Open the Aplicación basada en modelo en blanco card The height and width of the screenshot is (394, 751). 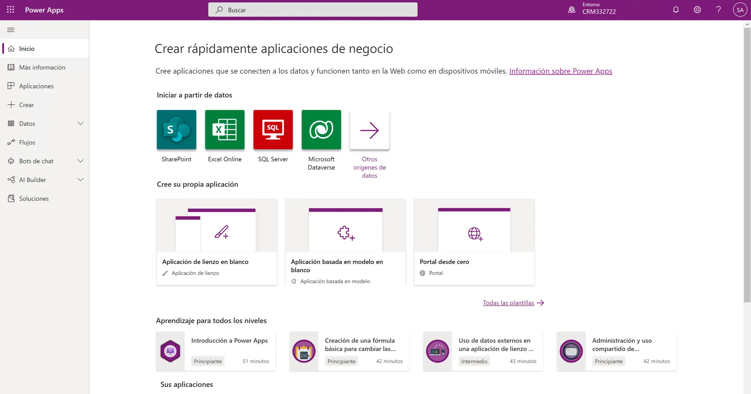pos(346,242)
